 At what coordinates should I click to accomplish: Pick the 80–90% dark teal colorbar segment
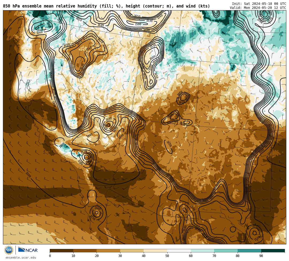click(249, 251)
